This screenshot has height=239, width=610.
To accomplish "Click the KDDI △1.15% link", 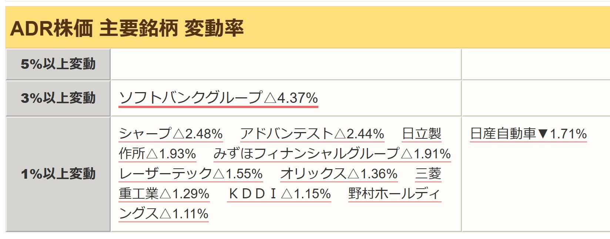I will tap(279, 193).
